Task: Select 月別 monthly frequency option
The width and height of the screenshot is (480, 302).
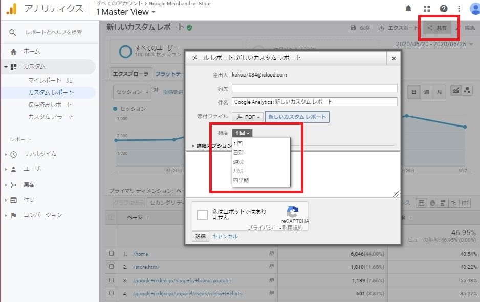Action: (x=261, y=171)
